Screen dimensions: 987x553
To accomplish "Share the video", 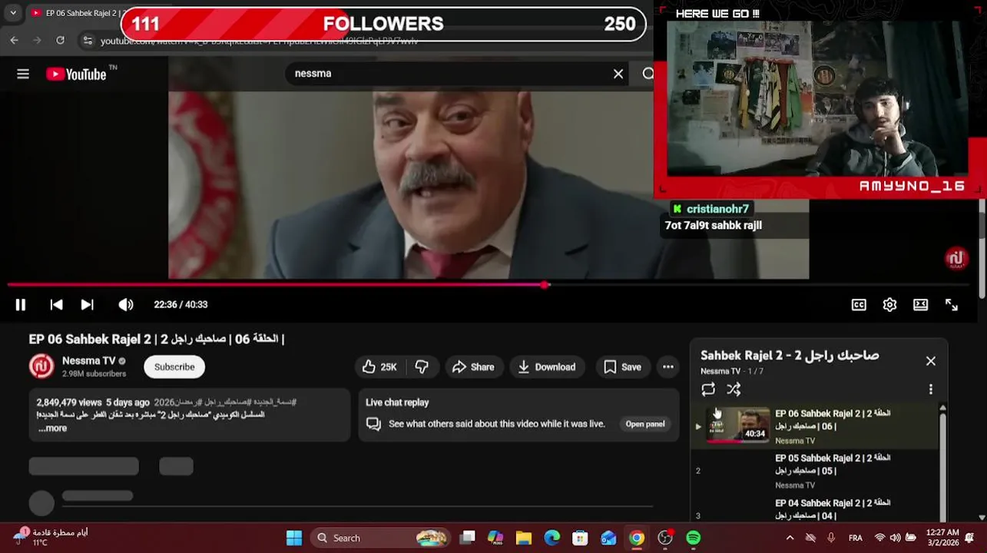I will (x=473, y=367).
